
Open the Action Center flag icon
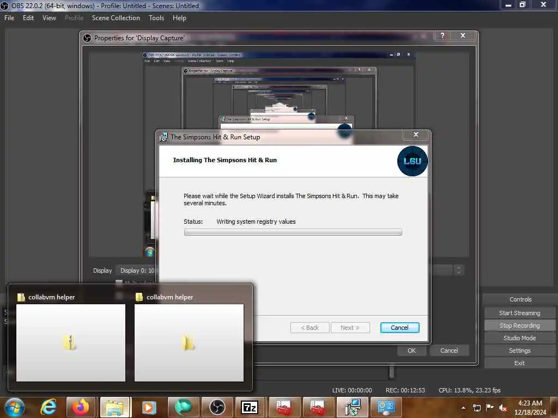(490, 408)
